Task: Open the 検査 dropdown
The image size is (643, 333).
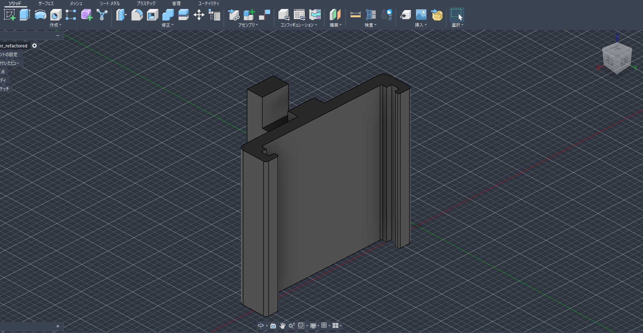Action: click(x=371, y=25)
